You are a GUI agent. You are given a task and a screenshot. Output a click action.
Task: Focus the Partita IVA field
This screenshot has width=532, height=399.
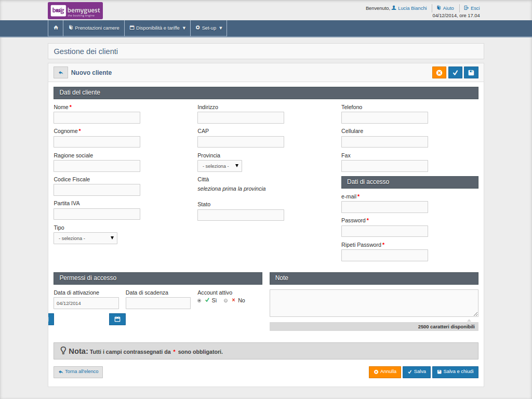[x=97, y=214]
